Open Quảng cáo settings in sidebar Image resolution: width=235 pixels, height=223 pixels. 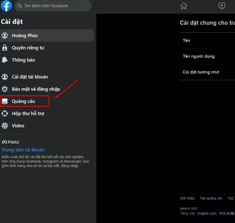[24, 101]
